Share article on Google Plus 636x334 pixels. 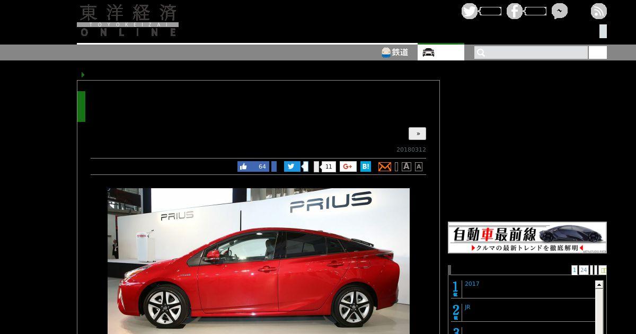point(348,166)
